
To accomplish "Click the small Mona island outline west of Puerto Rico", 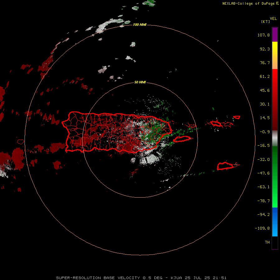I will pos(21,142).
